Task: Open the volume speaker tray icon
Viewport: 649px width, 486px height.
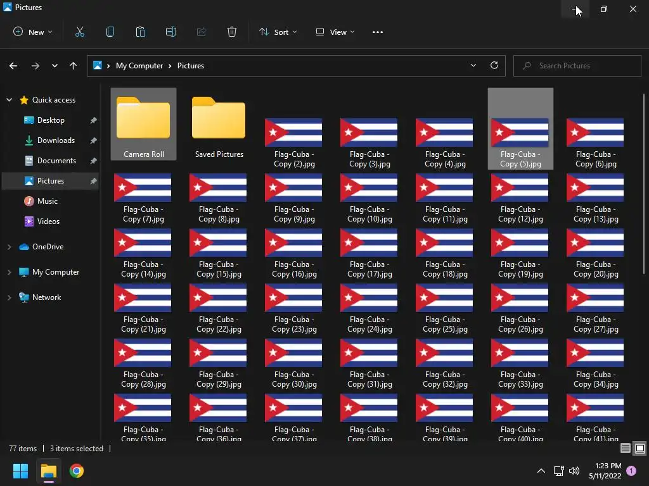Action: pos(574,471)
